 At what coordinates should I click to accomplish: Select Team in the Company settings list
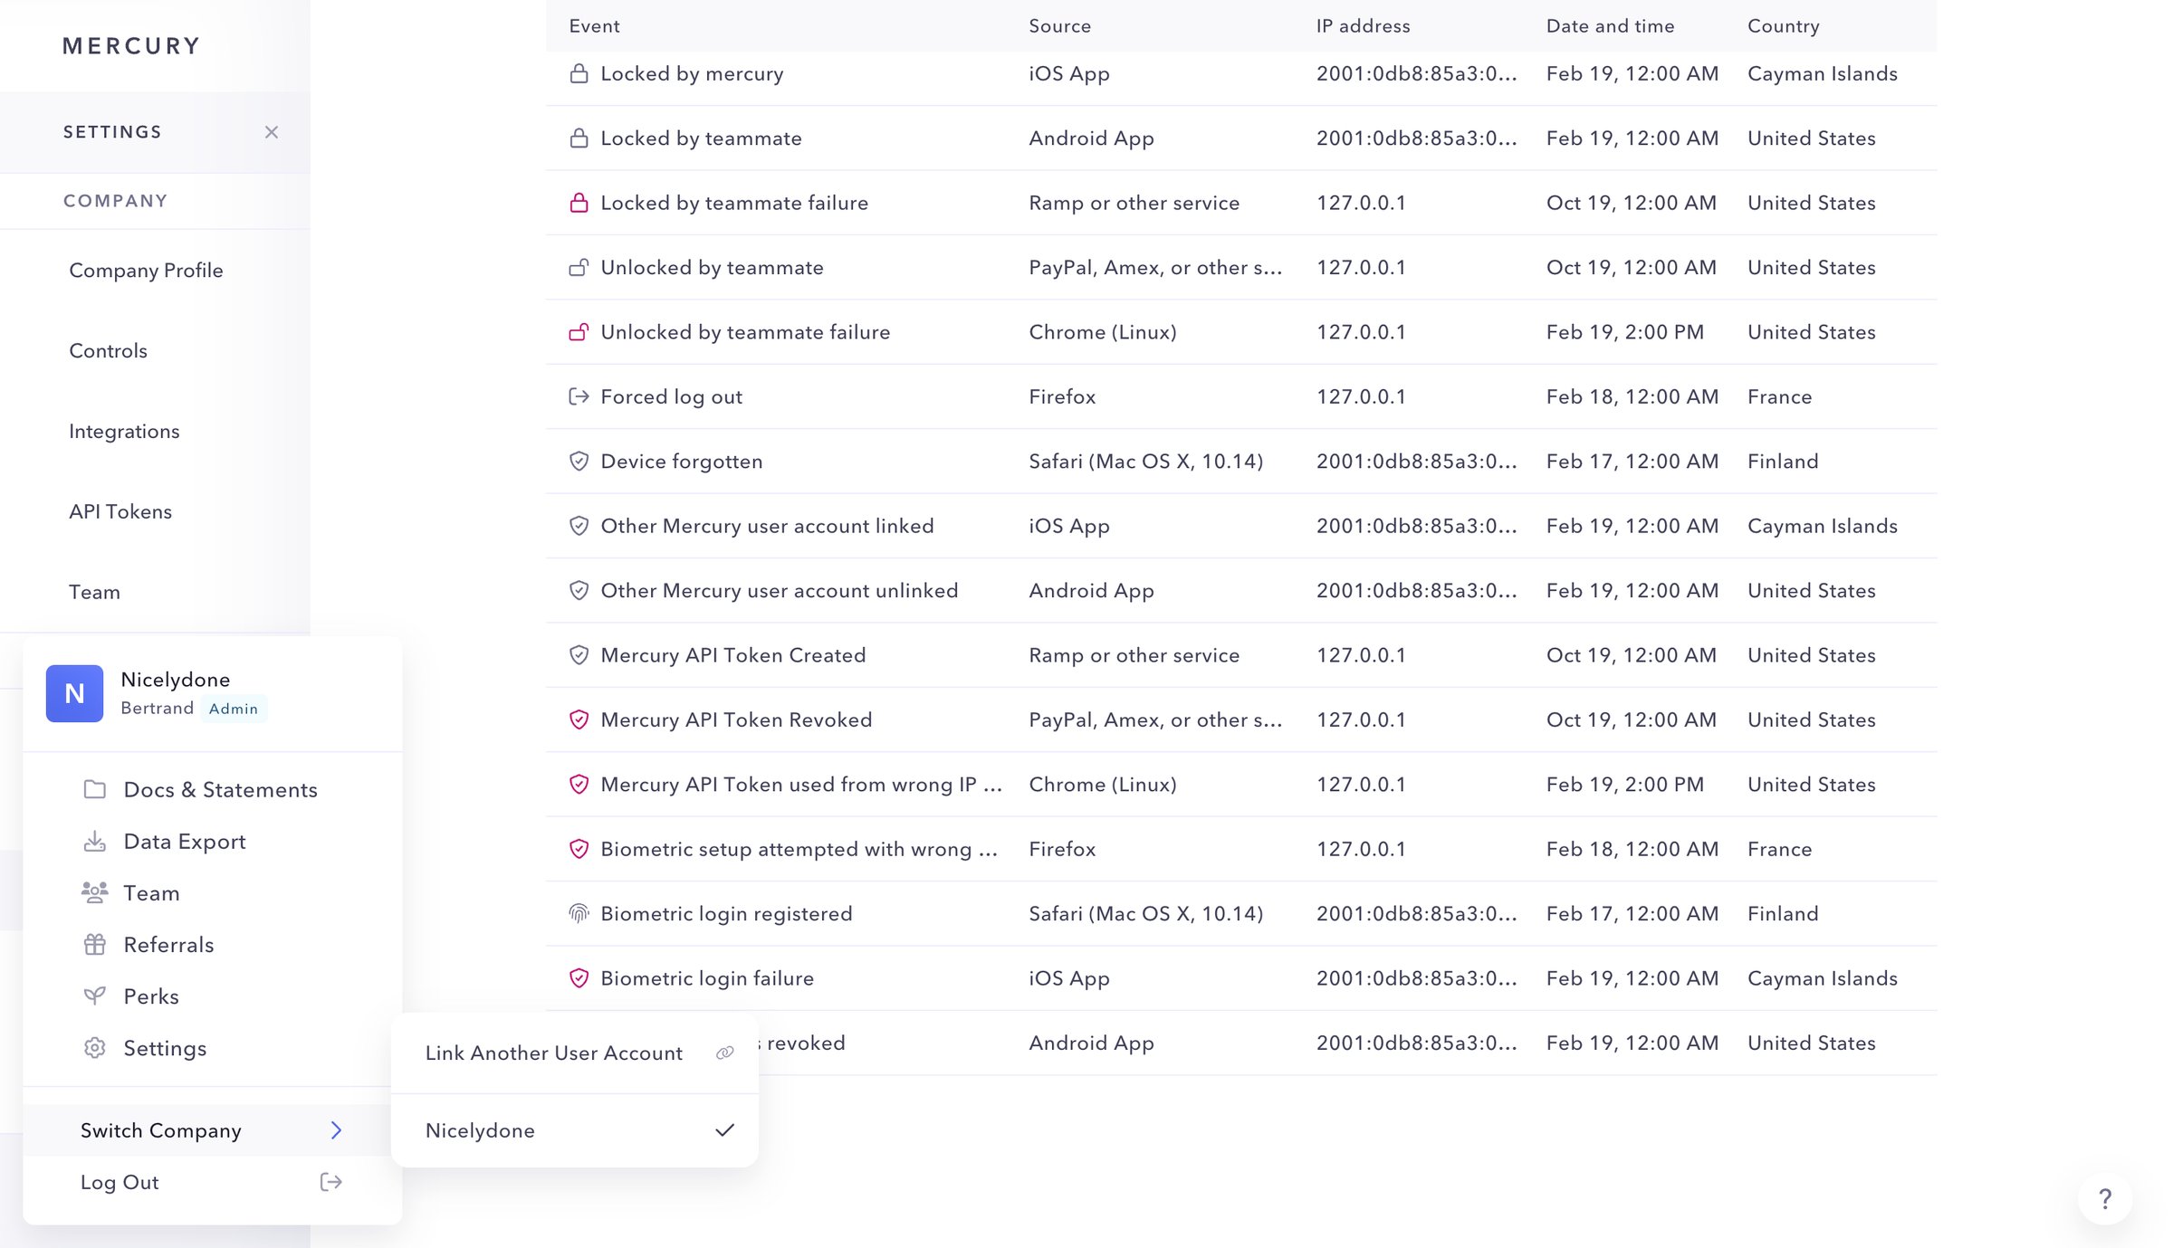pyautogui.click(x=94, y=592)
